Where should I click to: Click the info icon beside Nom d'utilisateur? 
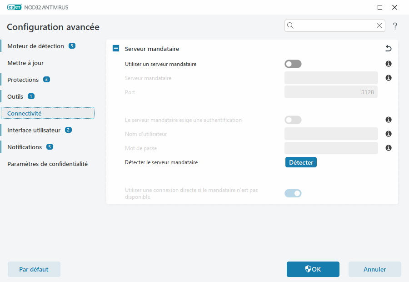pyautogui.click(x=388, y=134)
